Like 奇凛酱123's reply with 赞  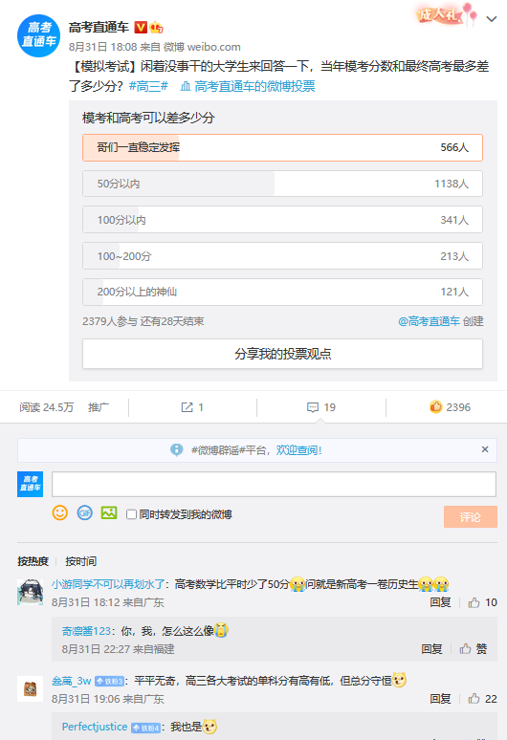click(x=474, y=649)
